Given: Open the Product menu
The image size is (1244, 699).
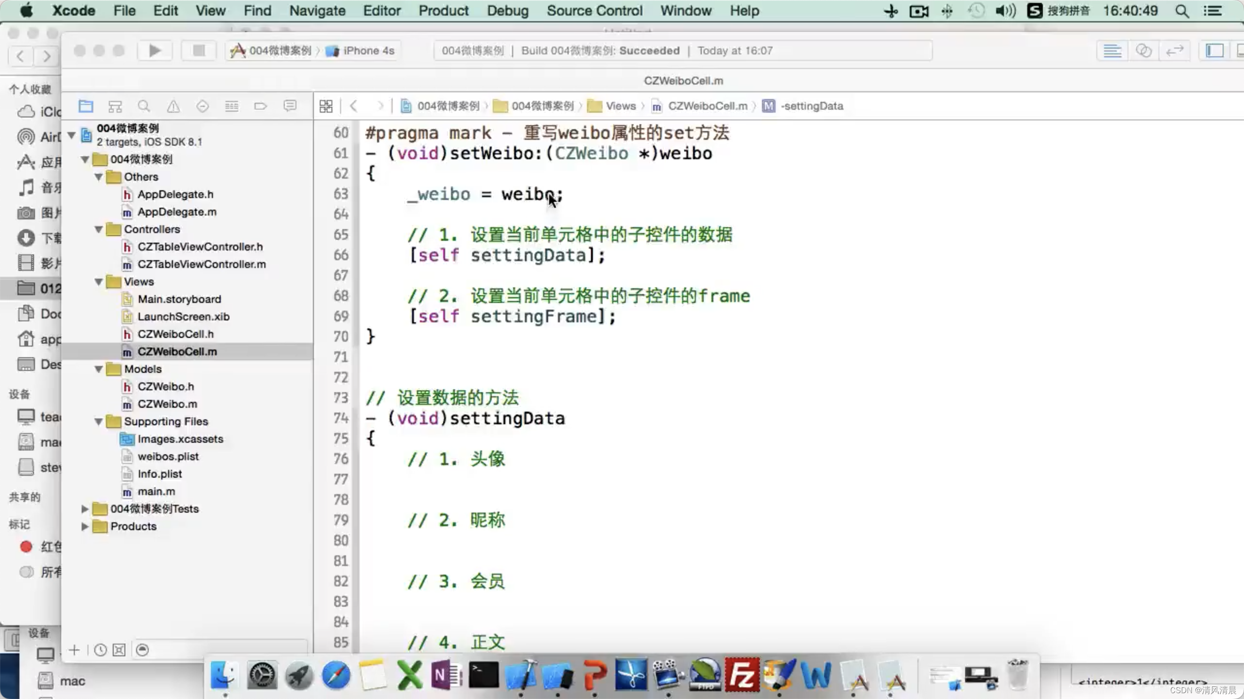Looking at the screenshot, I should 444,11.
